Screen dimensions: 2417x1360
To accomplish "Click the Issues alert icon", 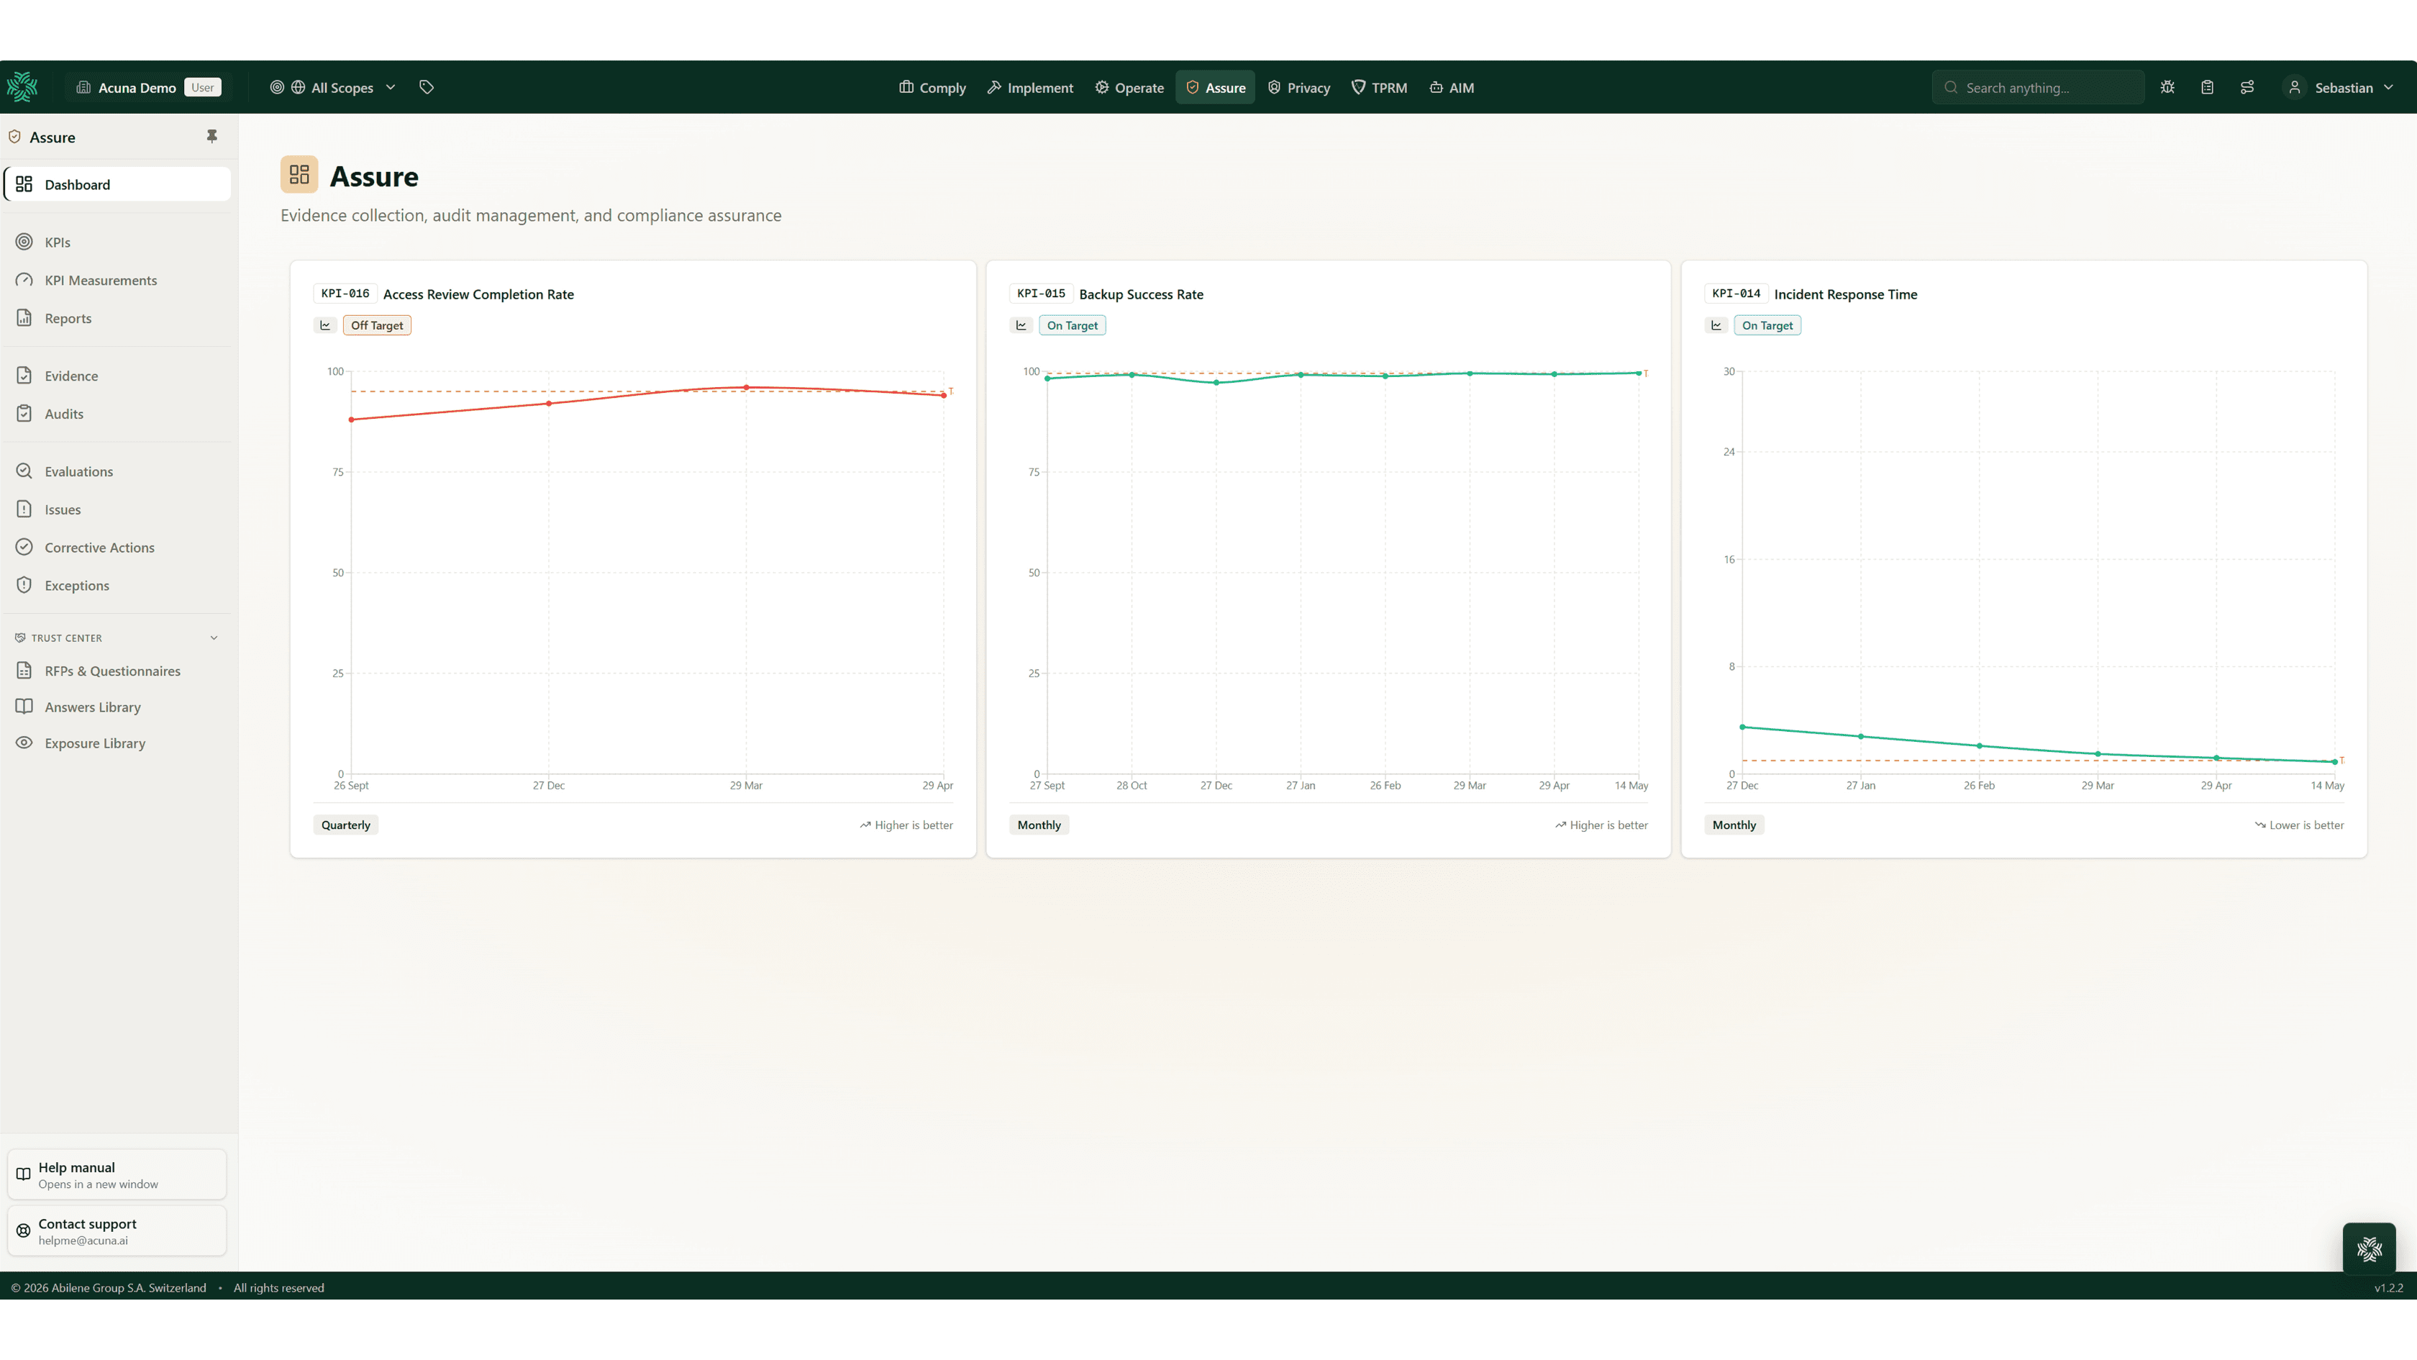I will point(24,509).
